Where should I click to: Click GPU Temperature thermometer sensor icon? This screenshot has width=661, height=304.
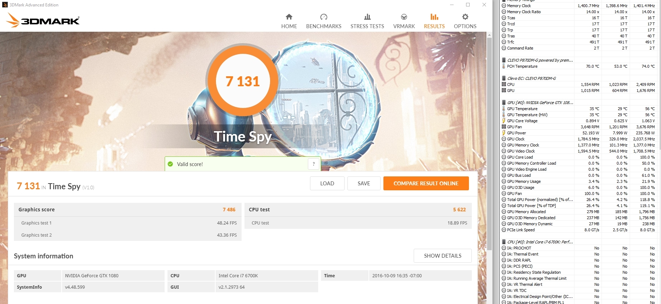click(504, 109)
